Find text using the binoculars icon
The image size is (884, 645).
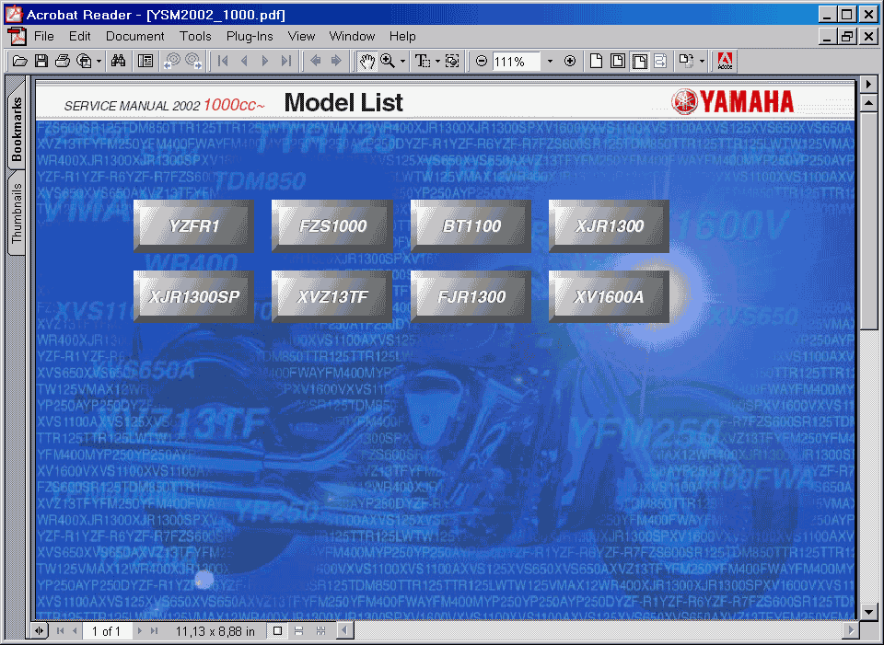click(118, 61)
